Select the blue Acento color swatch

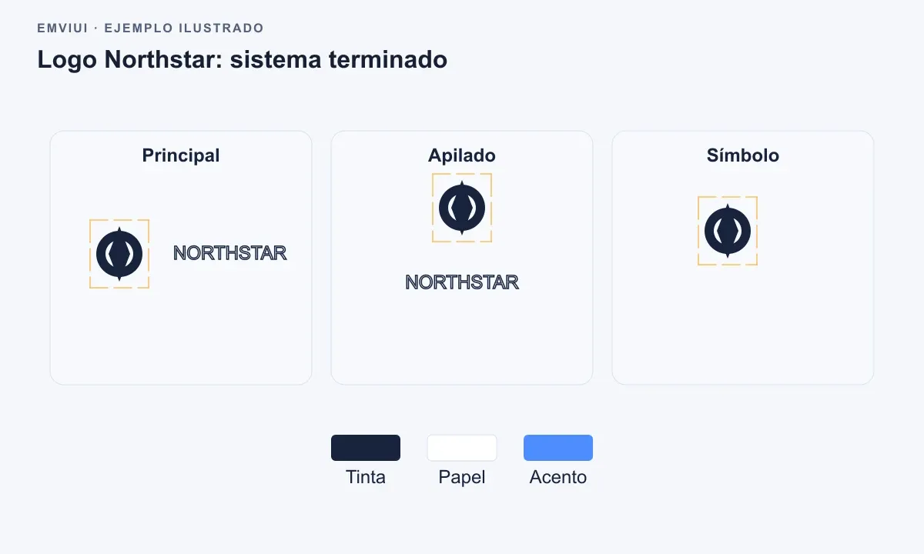click(x=558, y=448)
